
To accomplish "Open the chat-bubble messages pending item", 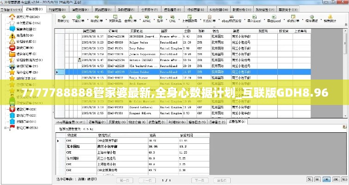I will click(23, 29).
